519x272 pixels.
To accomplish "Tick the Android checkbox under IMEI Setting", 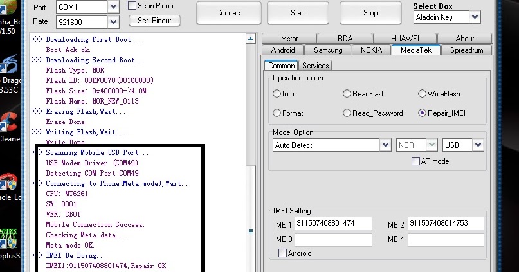I will [x=282, y=253].
